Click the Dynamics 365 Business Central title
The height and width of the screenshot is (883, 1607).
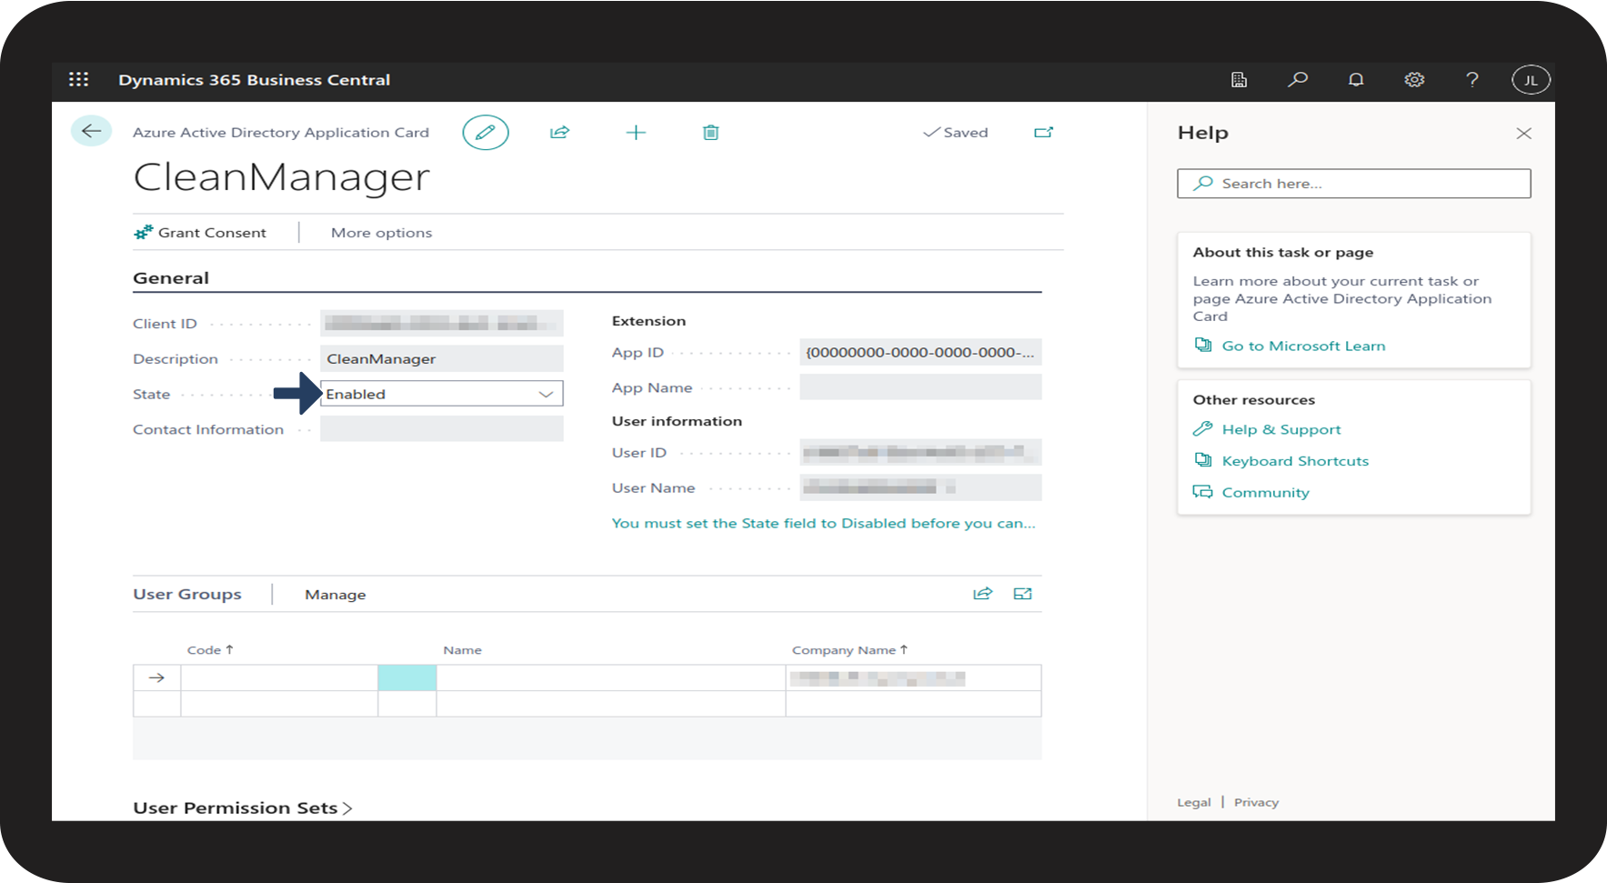[x=254, y=80]
